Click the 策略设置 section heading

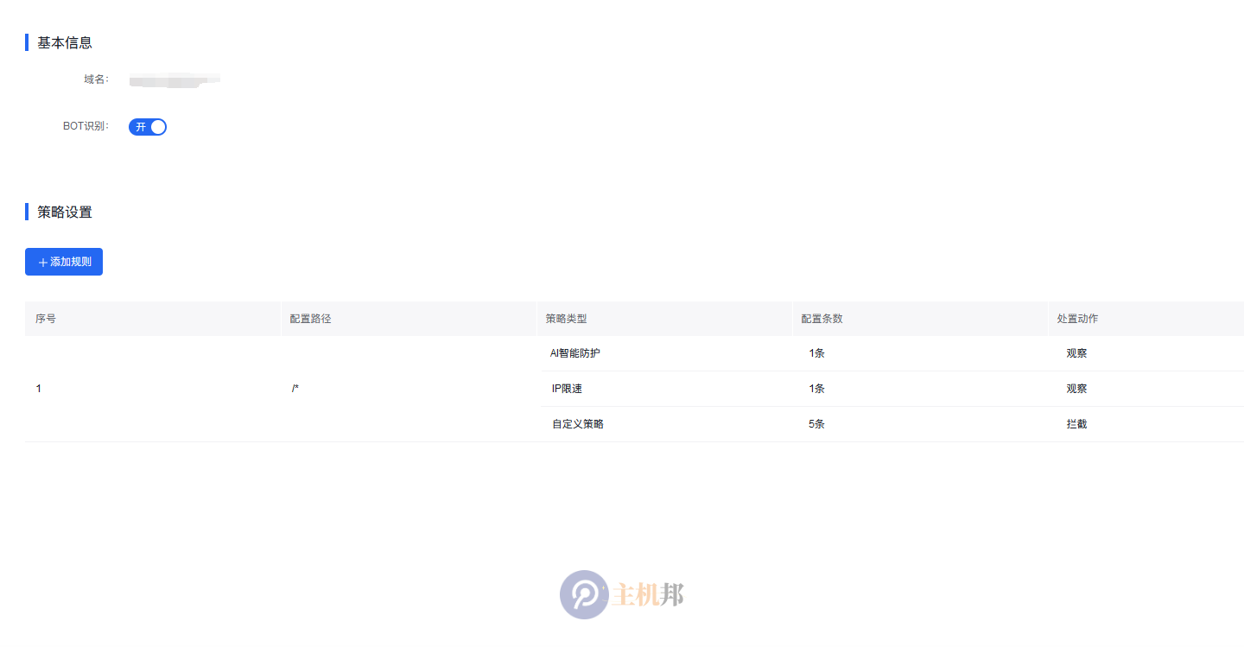pyautogui.click(x=65, y=212)
